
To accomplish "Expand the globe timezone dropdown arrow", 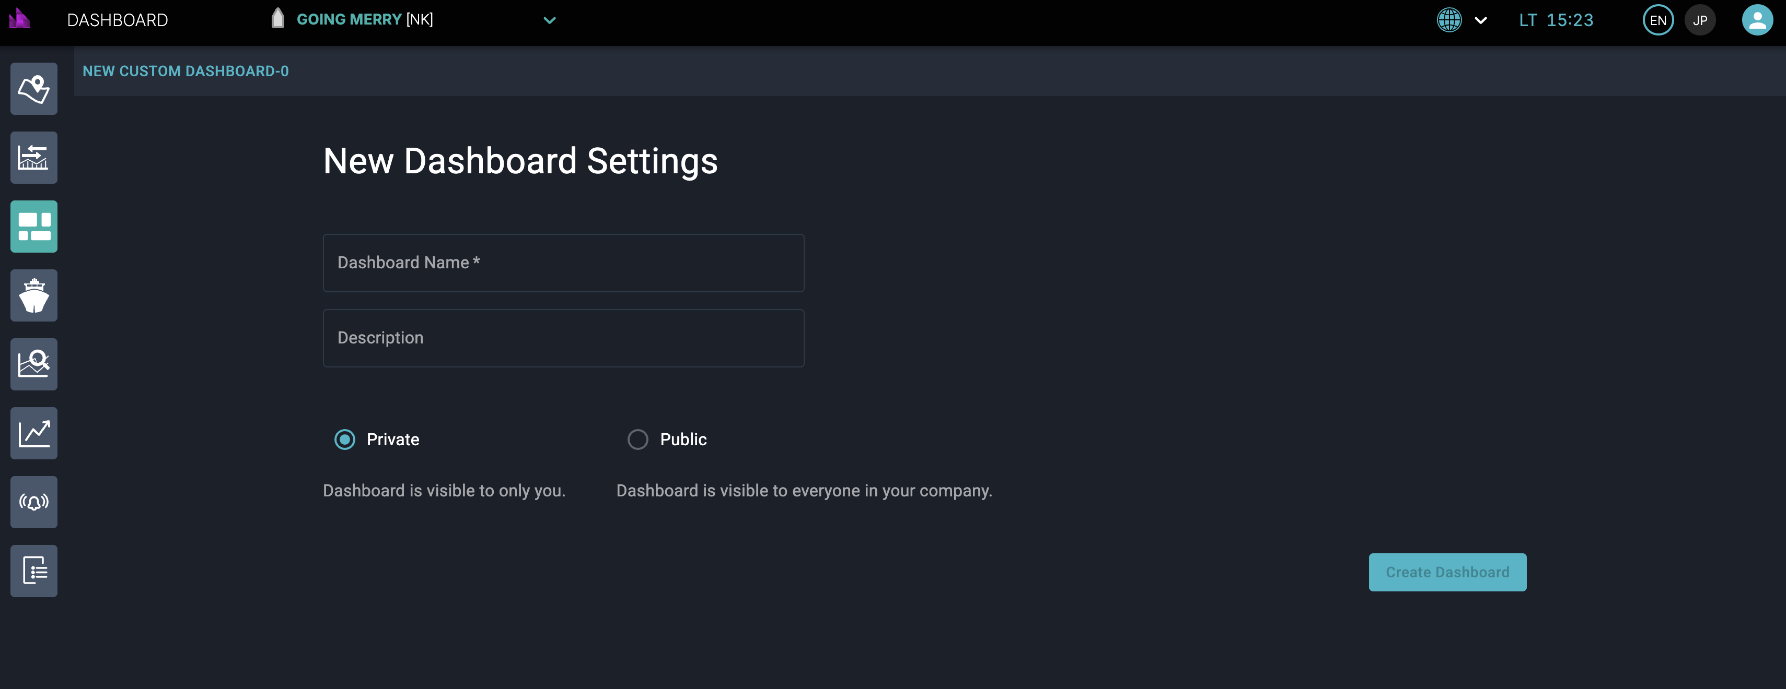I will tap(1481, 20).
